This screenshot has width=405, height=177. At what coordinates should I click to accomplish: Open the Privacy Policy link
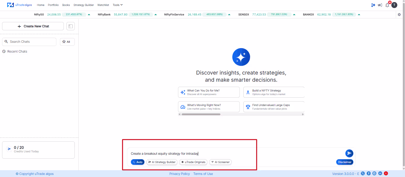point(180,174)
